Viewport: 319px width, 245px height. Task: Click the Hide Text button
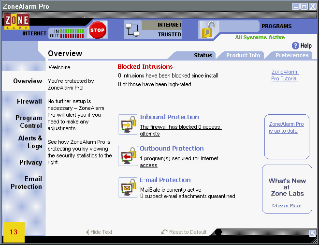(x=99, y=232)
